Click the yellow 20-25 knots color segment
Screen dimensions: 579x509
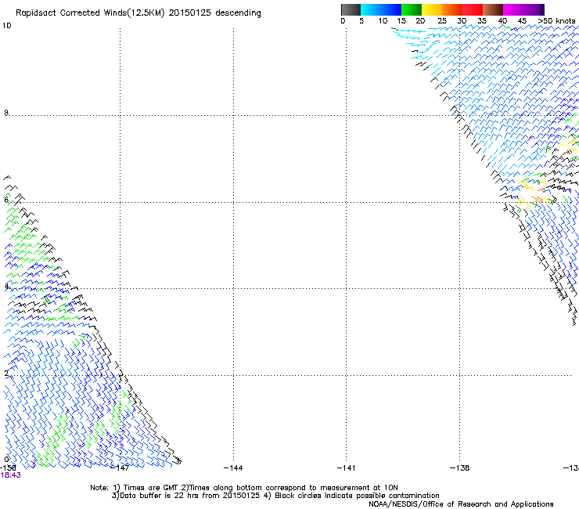click(432, 9)
